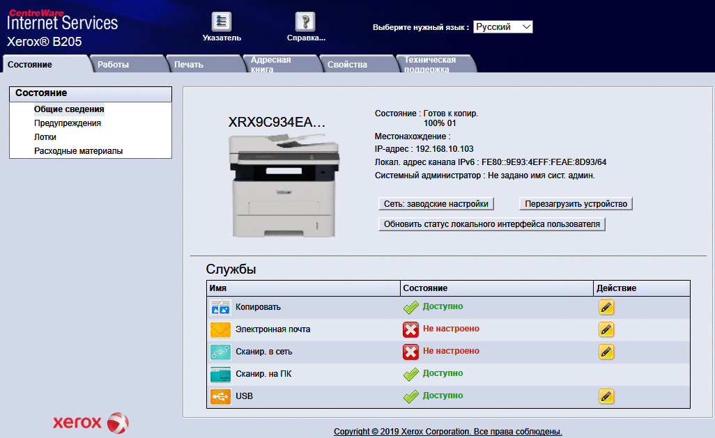The height and width of the screenshot is (438, 715).
Task: Click the device name XRX9C934EA...
Action: click(277, 122)
